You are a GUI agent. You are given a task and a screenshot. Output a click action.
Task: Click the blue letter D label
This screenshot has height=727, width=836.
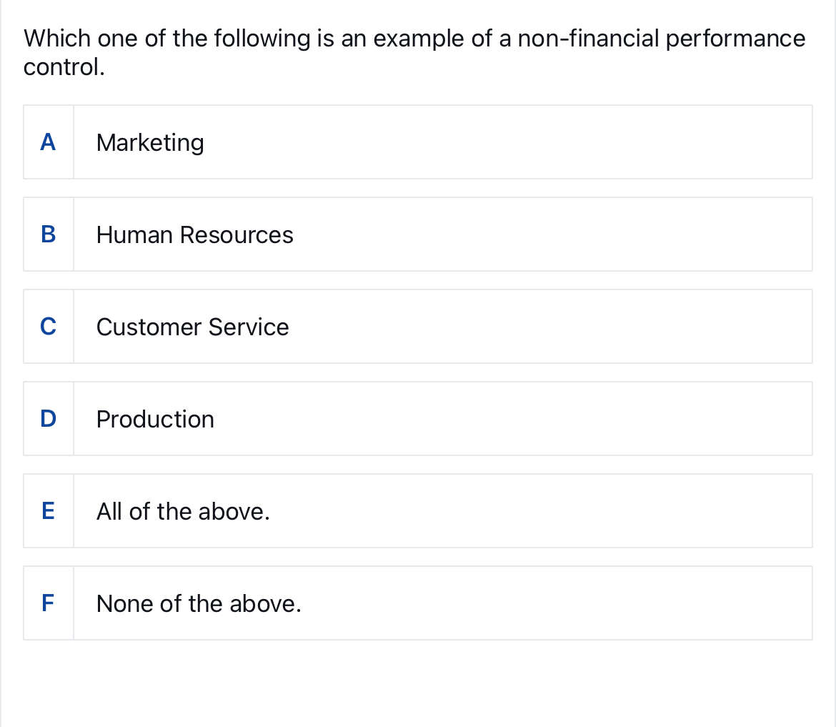[47, 419]
